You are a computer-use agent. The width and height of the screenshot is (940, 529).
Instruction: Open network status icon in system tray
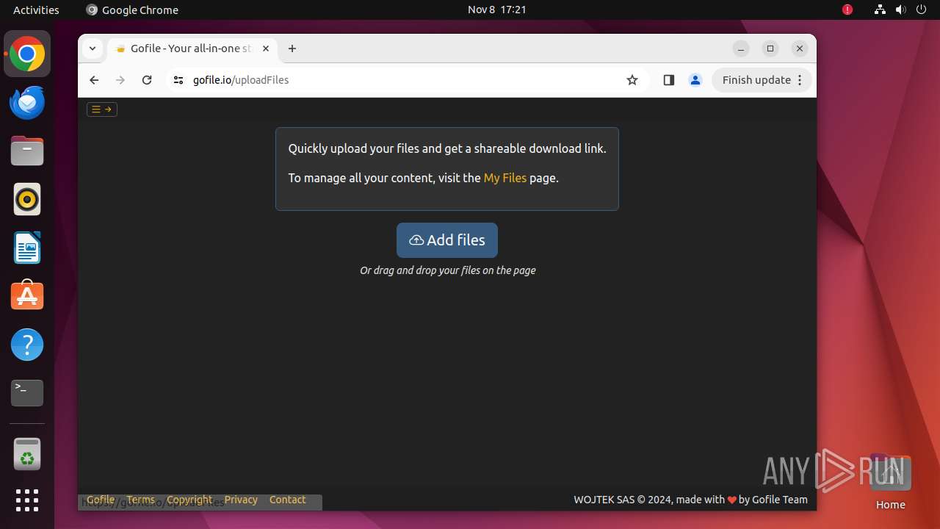coord(880,10)
